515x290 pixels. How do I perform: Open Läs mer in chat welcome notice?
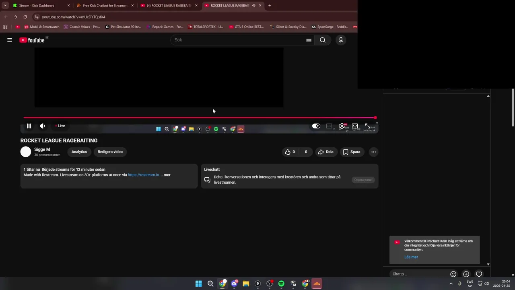pyautogui.click(x=411, y=257)
